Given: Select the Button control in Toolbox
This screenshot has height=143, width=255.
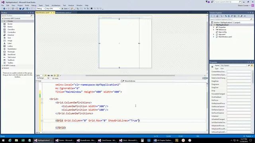Looking at the screenshot, I should pyautogui.click(x=10, y=27).
